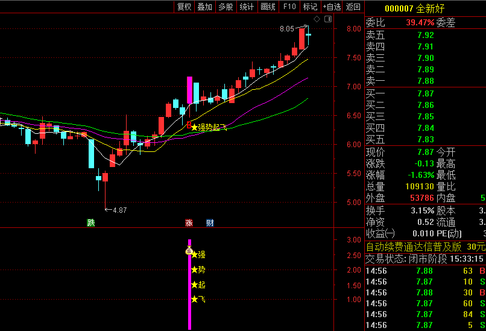Screen dimensions: 486x331
Task: Click the 标记 mark button
Action: (310, 7)
